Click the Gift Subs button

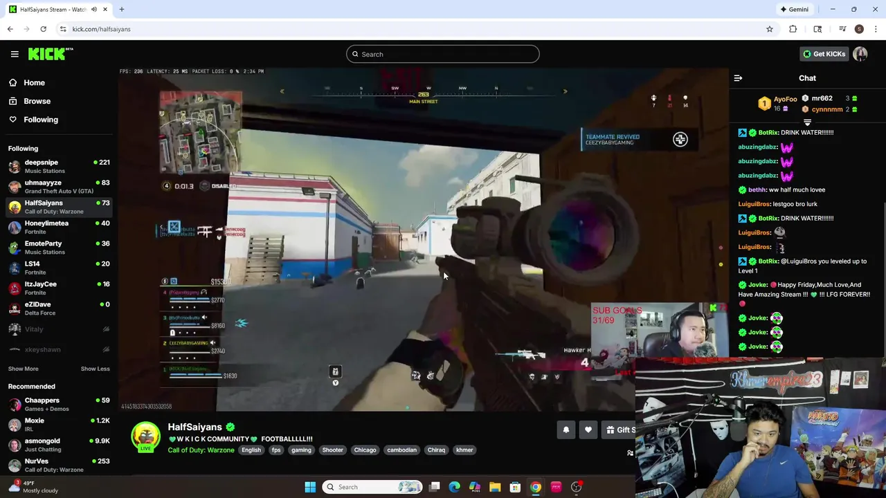(618, 430)
